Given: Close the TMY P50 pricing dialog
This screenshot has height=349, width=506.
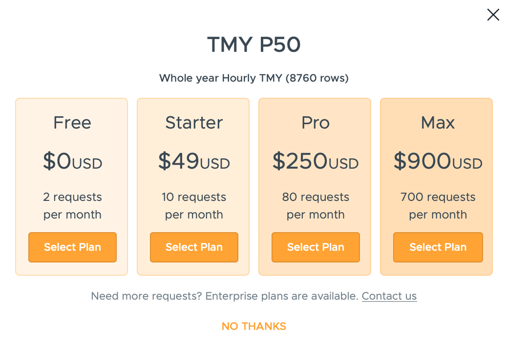Looking at the screenshot, I should coord(493,15).
